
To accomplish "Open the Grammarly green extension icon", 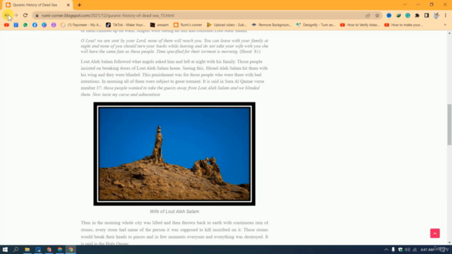I will (408, 16).
